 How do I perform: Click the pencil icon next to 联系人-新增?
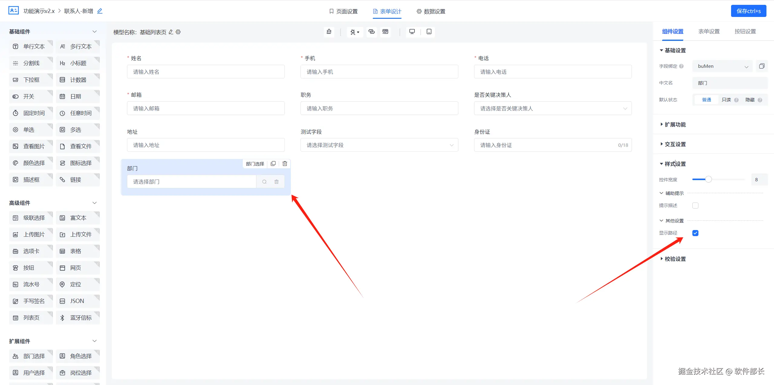tap(100, 11)
